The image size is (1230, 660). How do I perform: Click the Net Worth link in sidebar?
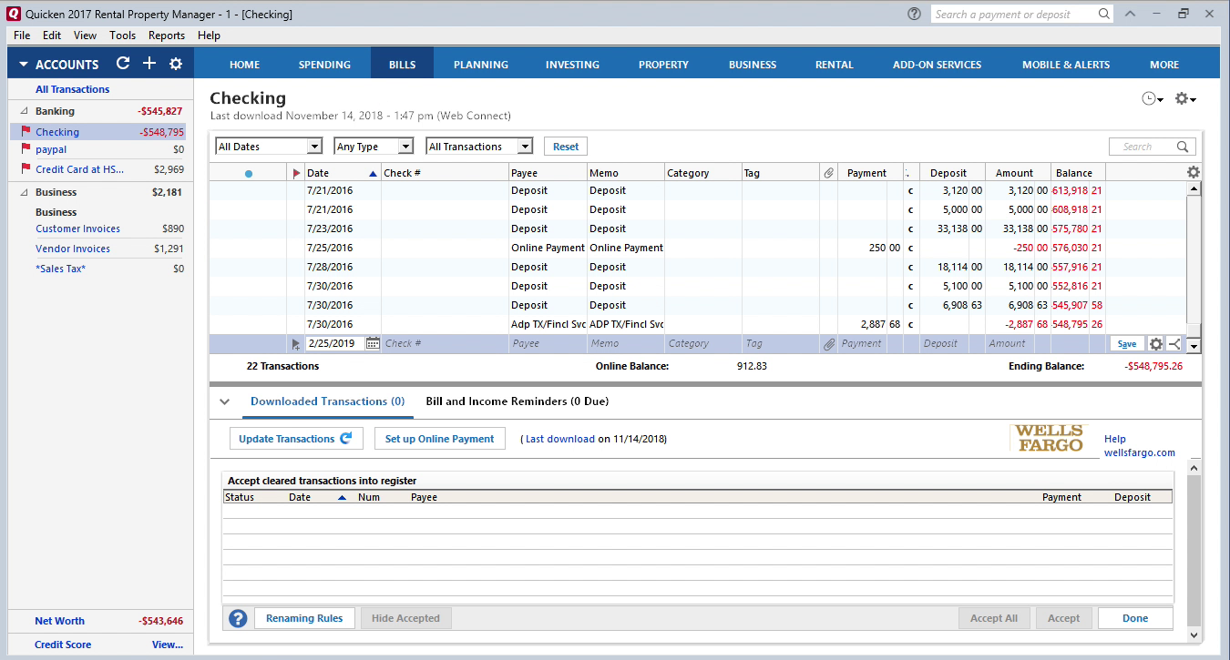[60, 621]
